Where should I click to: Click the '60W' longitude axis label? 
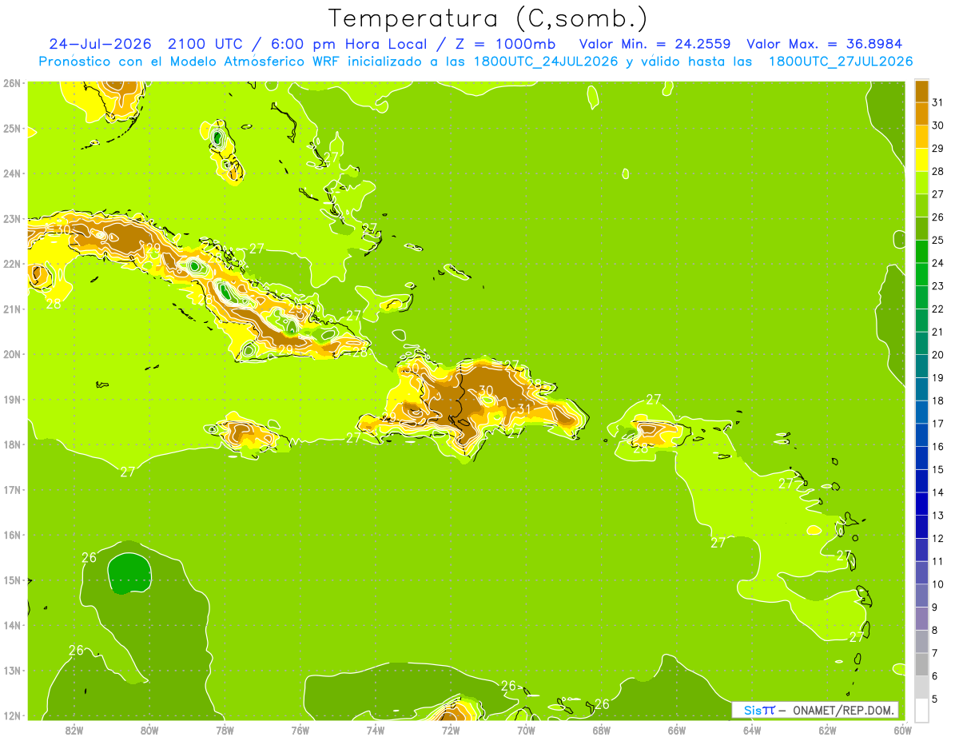click(902, 730)
